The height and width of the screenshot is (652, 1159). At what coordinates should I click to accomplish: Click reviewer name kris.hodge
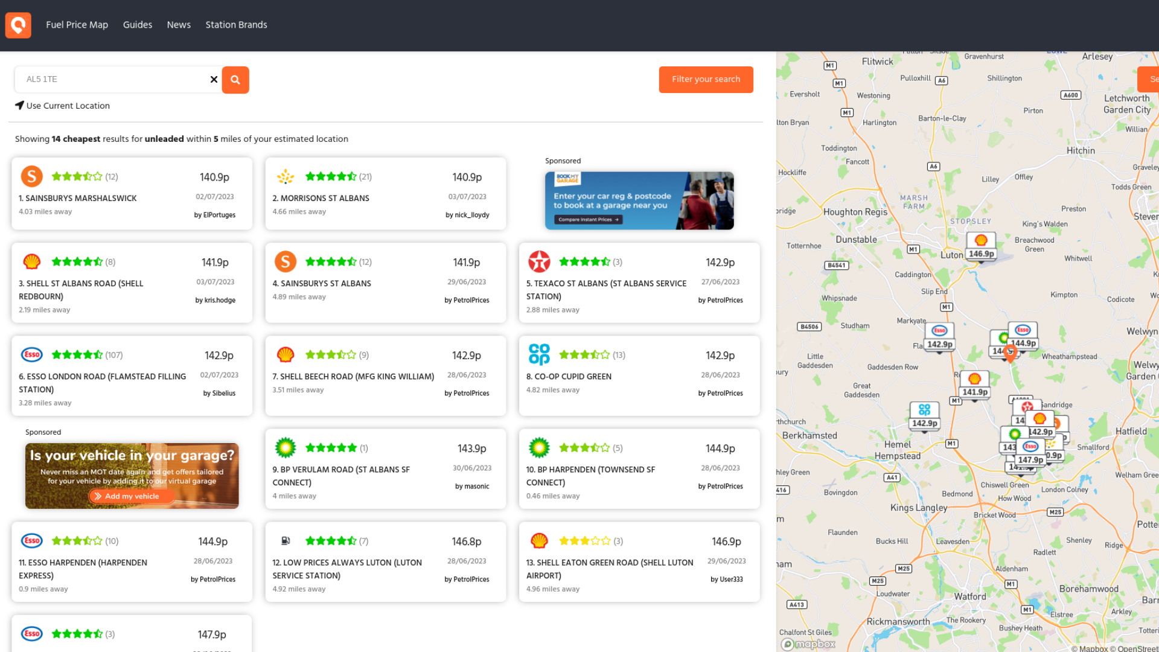point(216,300)
